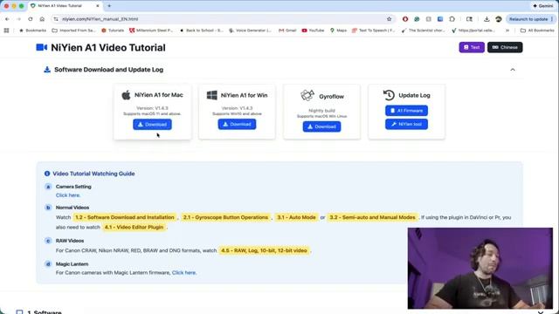Image resolution: width=559 pixels, height=314 pixels.
Task: Click Relaunch to update button
Action: 530,19
